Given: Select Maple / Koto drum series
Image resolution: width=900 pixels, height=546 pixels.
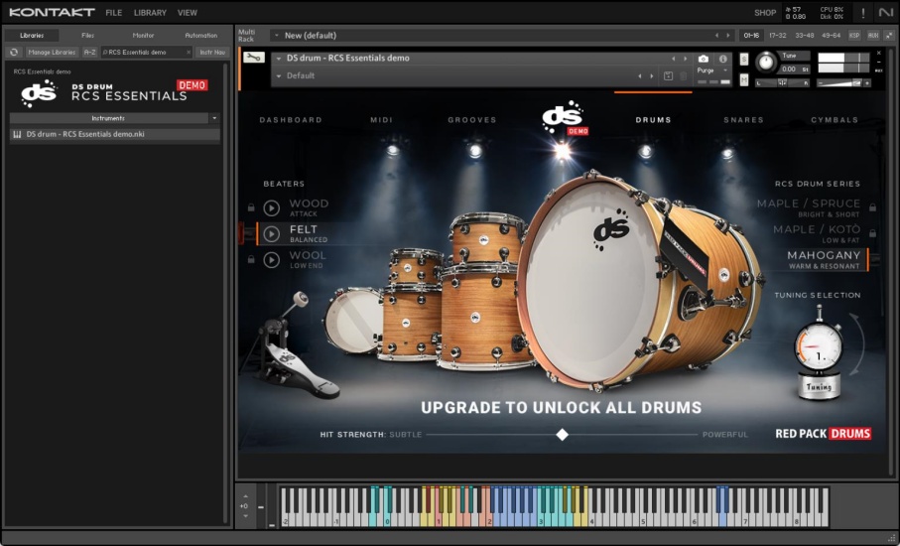Looking at the screenshot, I should pyautogui.click(x=817, y=233).
